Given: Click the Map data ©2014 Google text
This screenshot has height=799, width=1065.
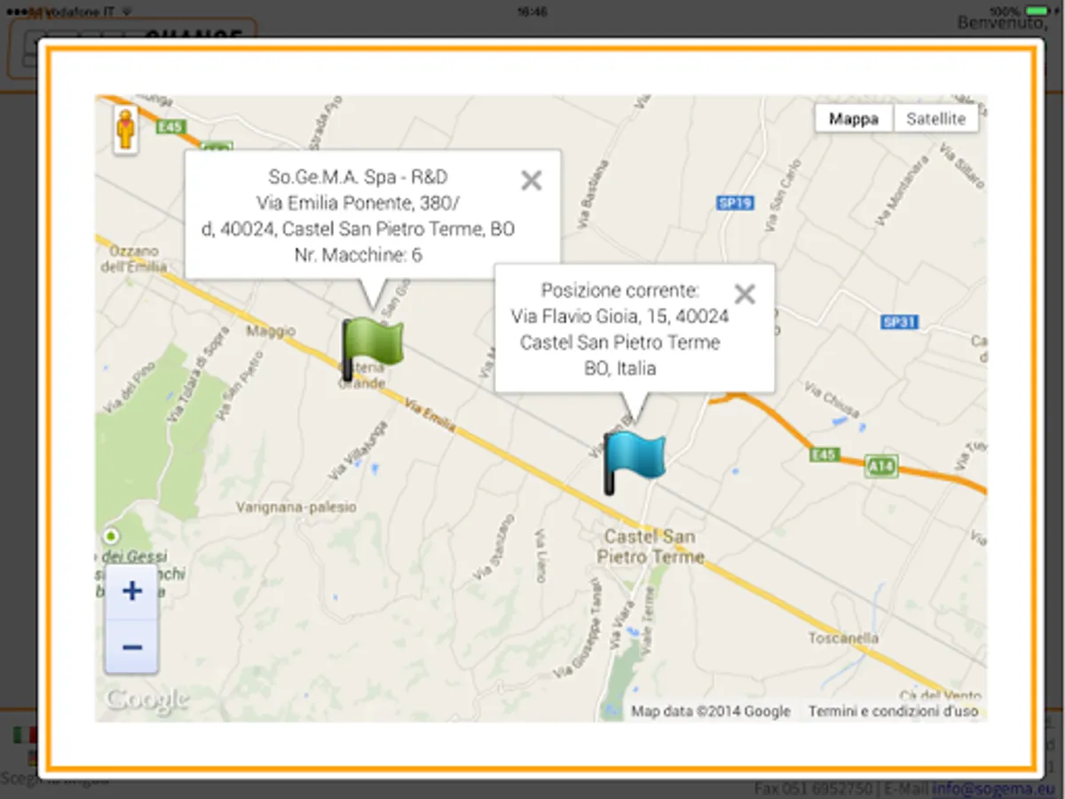Looking at the screenshot, I should point(711,711).
